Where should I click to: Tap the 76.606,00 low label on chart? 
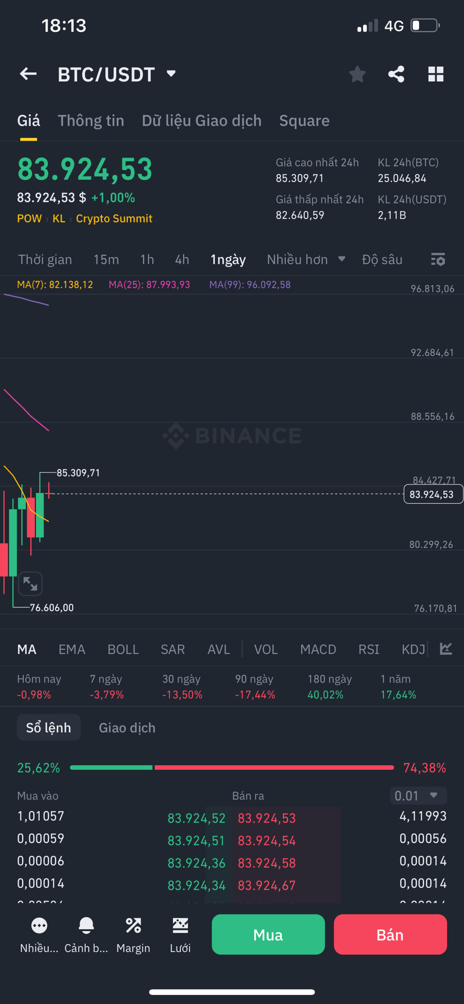pyautogui.click(x=52, y=607)
